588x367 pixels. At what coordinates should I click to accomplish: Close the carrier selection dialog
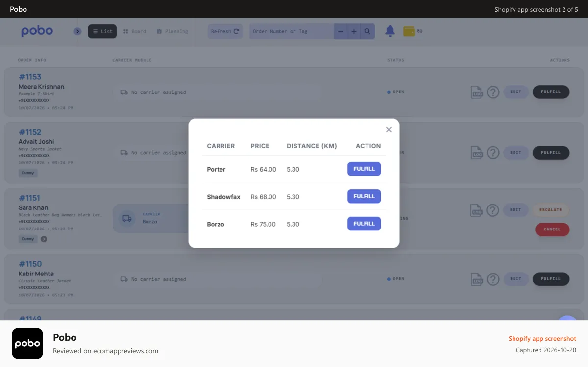pos(389,130)
